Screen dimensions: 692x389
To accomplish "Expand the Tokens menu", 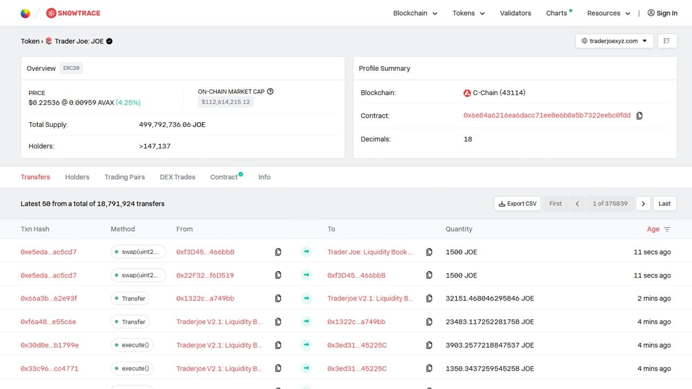I will point(469,13).
